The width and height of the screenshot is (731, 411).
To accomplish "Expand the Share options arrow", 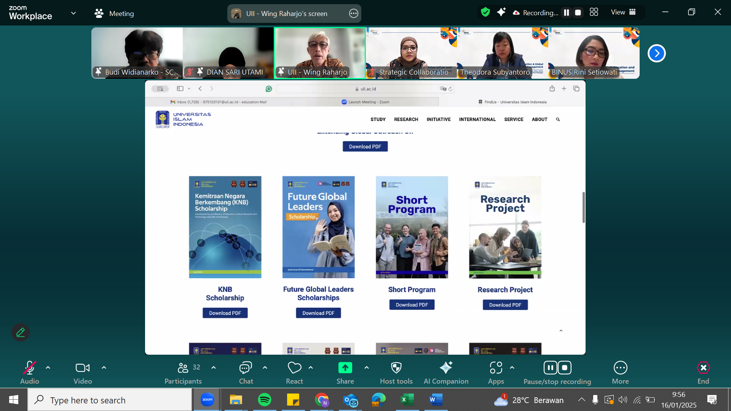I will click(367, 368).
